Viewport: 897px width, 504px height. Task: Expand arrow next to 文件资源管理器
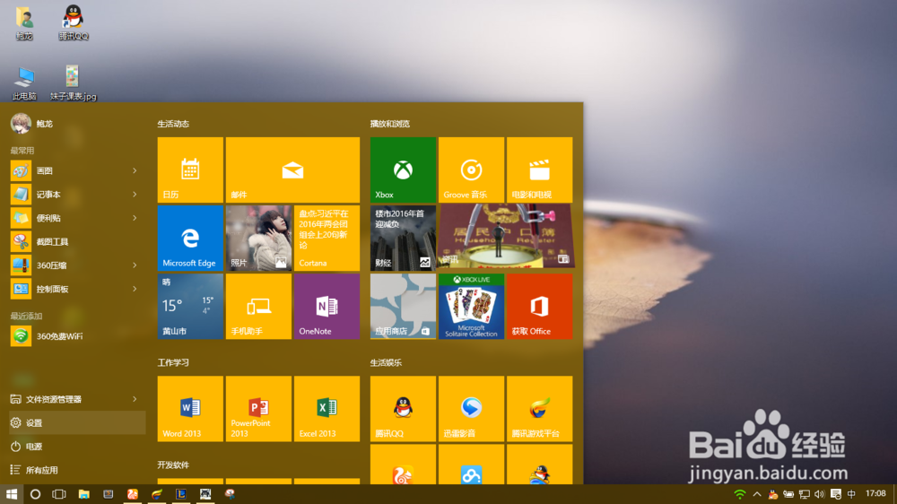click(135, 399)
